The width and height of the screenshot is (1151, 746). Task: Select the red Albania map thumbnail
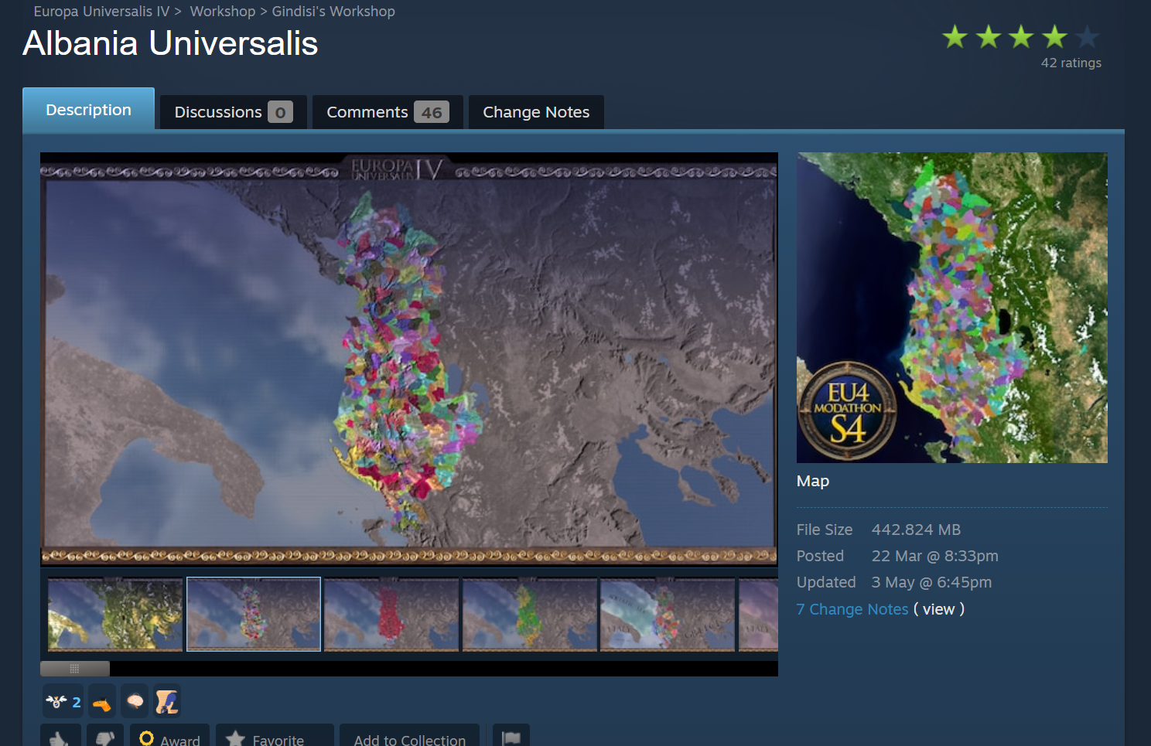click(x=391, y=614)
